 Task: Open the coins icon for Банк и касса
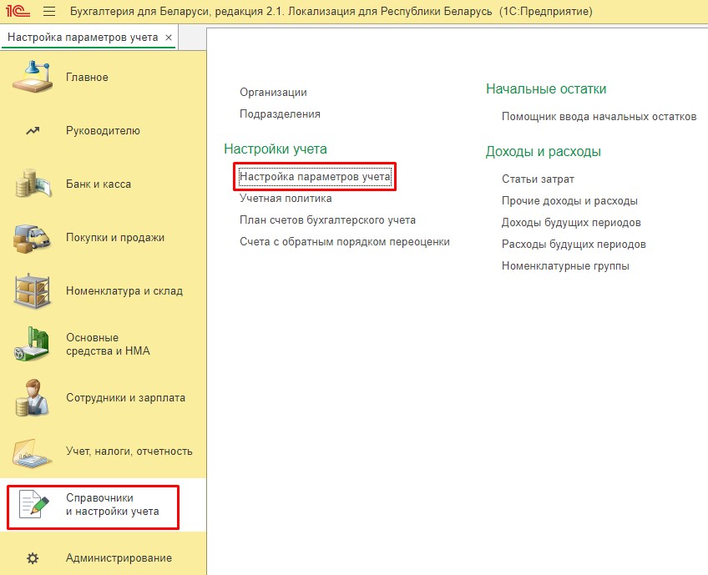pos(33,184)
